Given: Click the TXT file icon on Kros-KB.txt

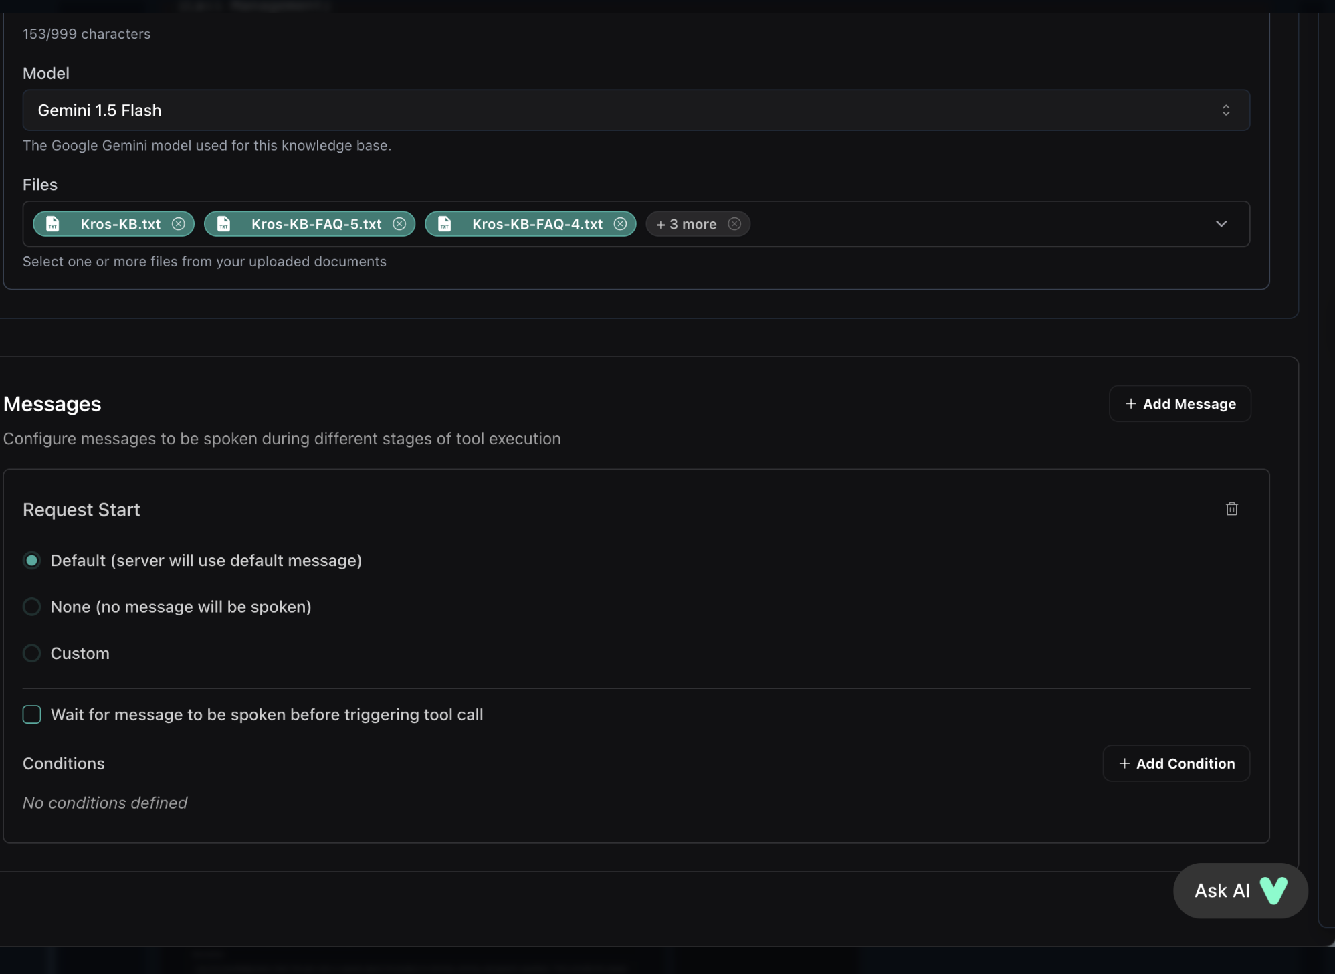Looking at the screenshot, I should click(x=52, y=224).
